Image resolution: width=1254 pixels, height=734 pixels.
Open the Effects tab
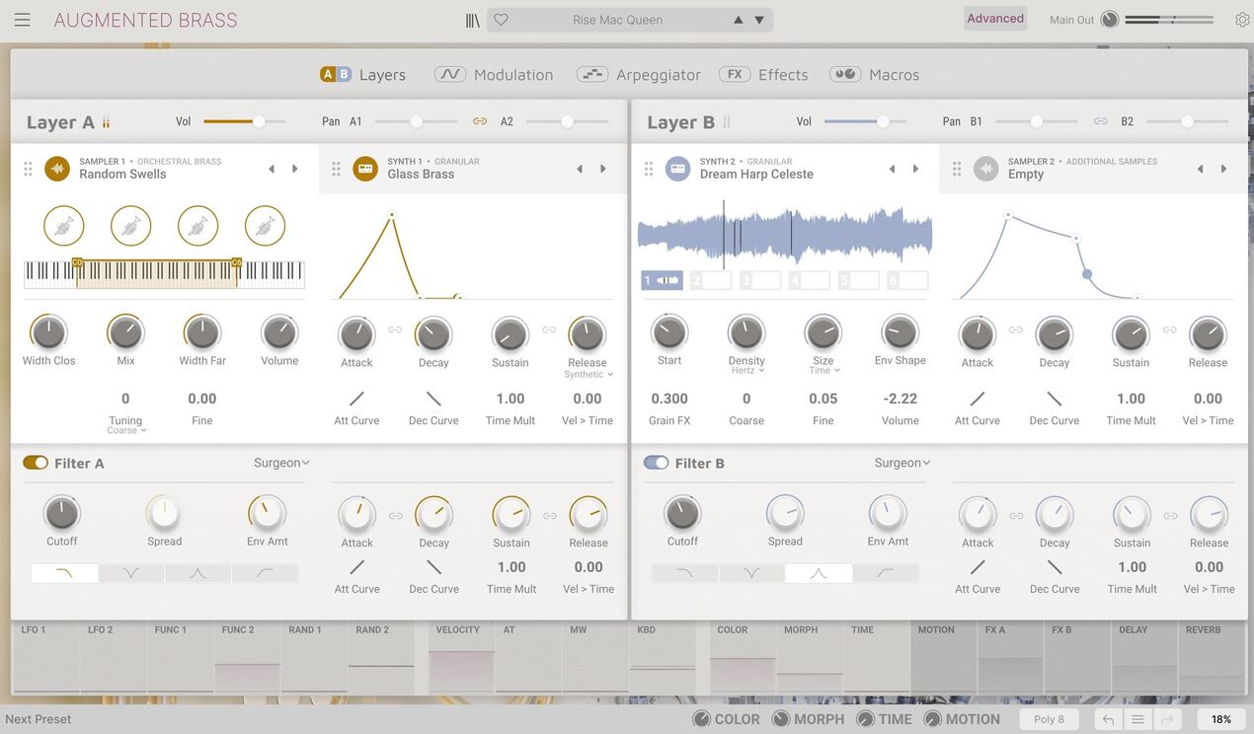click(764, 74)
